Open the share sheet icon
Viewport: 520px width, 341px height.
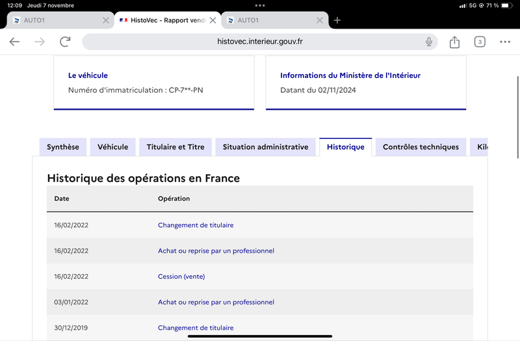tap(454, 42)
